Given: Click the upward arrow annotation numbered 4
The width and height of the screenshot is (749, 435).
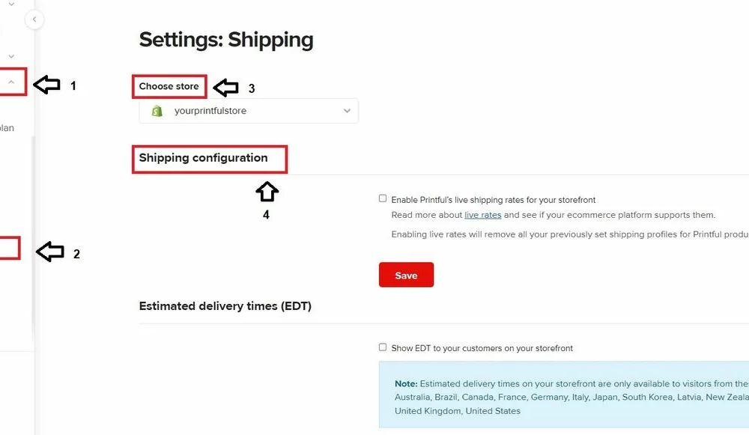Looking at the screenshot, I should pos(267,192).
